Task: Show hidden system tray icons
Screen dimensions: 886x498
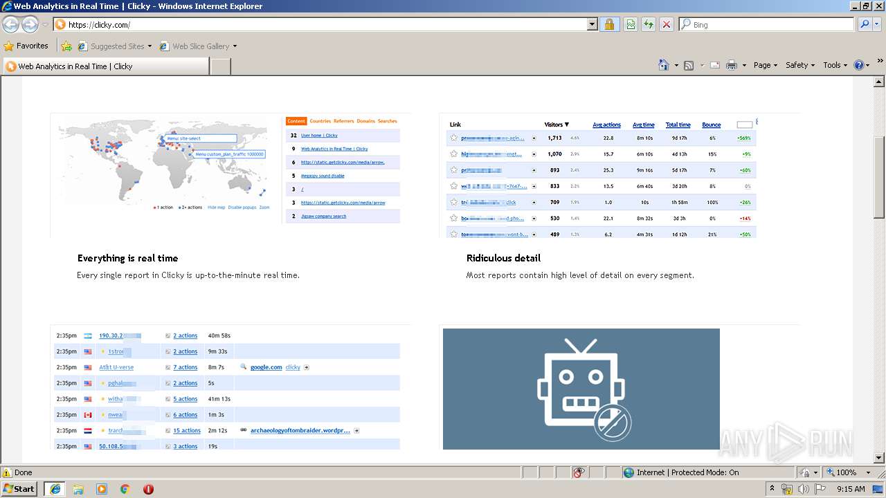Action: pos(772,489)
